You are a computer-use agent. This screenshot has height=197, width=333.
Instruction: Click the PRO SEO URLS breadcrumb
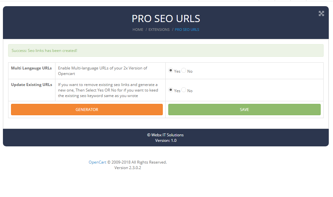(x=187, y=30)
